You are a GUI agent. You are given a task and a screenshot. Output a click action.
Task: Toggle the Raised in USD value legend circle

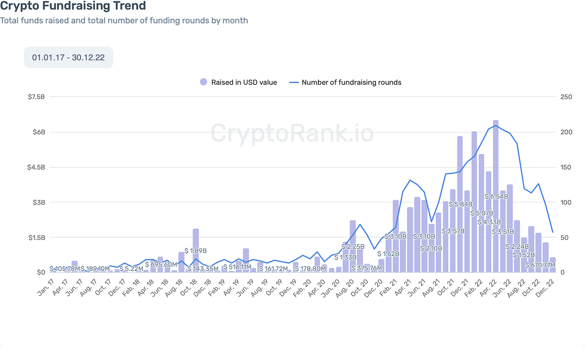[203, 82]
